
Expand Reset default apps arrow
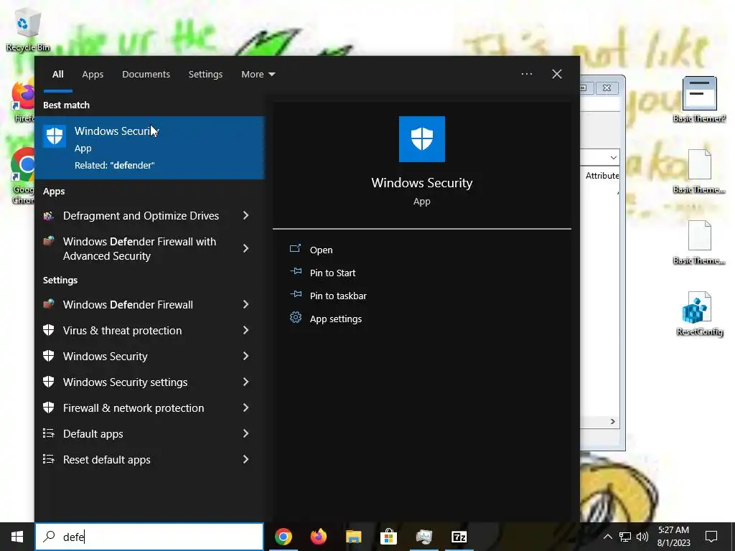(x=245, y=459)
